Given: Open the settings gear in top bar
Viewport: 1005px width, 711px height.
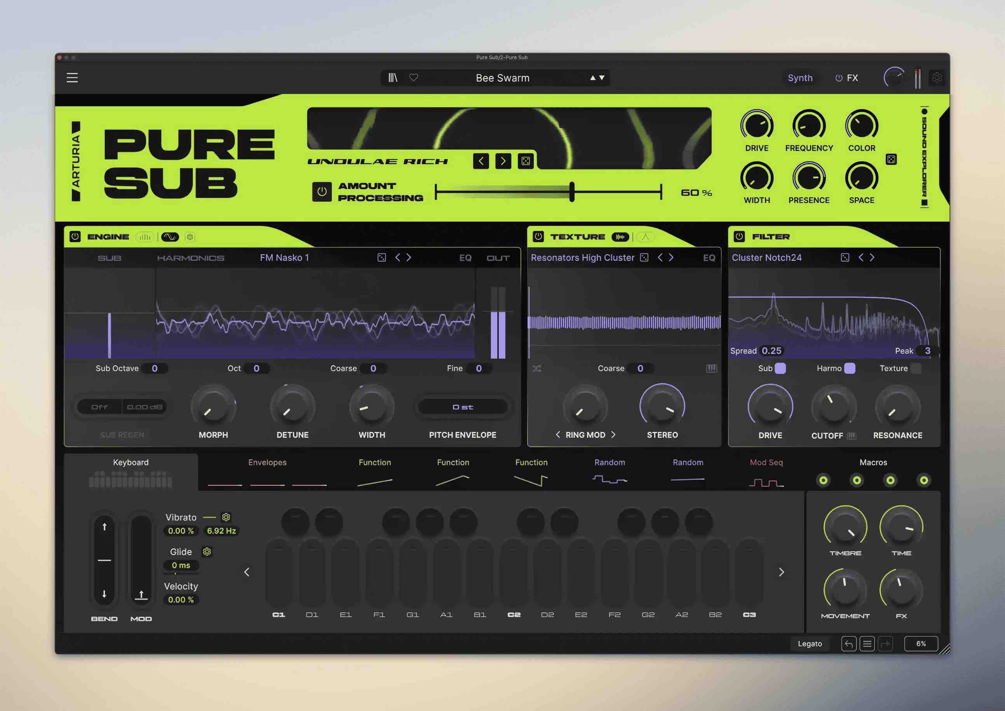Looking at the screenshot, I should [x=937, y=78].
